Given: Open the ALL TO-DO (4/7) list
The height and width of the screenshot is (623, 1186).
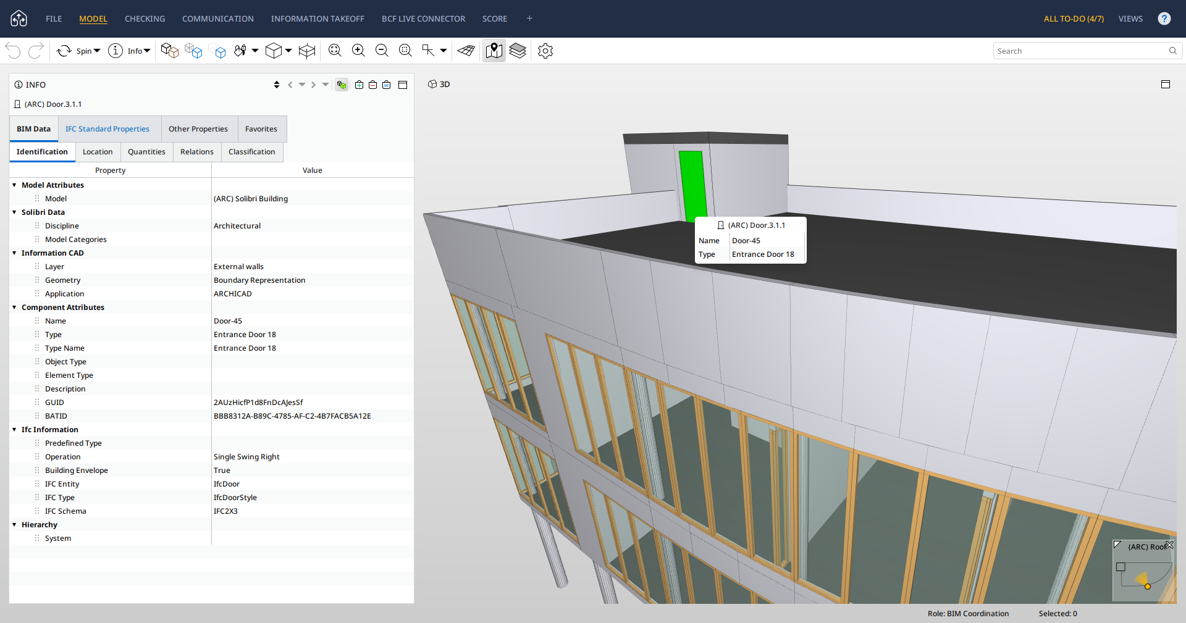Looking at the screenshot, I should pyautogui.click(x=1073, y=19).
